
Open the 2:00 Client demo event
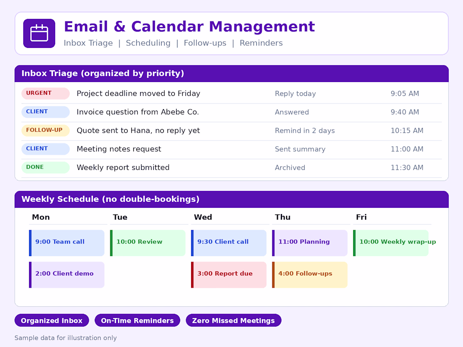(x=67, y=275)
